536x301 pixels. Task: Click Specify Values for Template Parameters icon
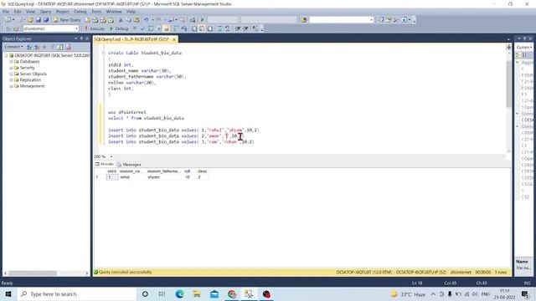[255, 28]
